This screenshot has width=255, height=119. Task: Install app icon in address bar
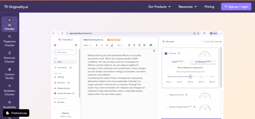[x=194, y=33]
